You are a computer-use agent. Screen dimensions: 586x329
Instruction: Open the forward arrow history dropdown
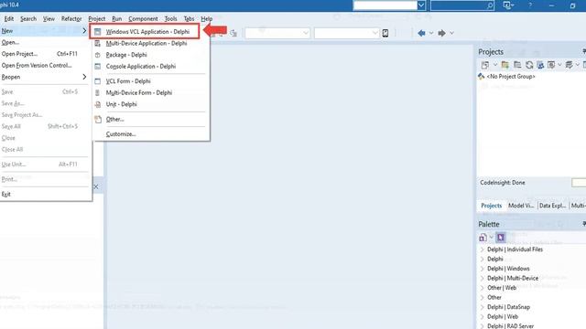click(451, 33)
